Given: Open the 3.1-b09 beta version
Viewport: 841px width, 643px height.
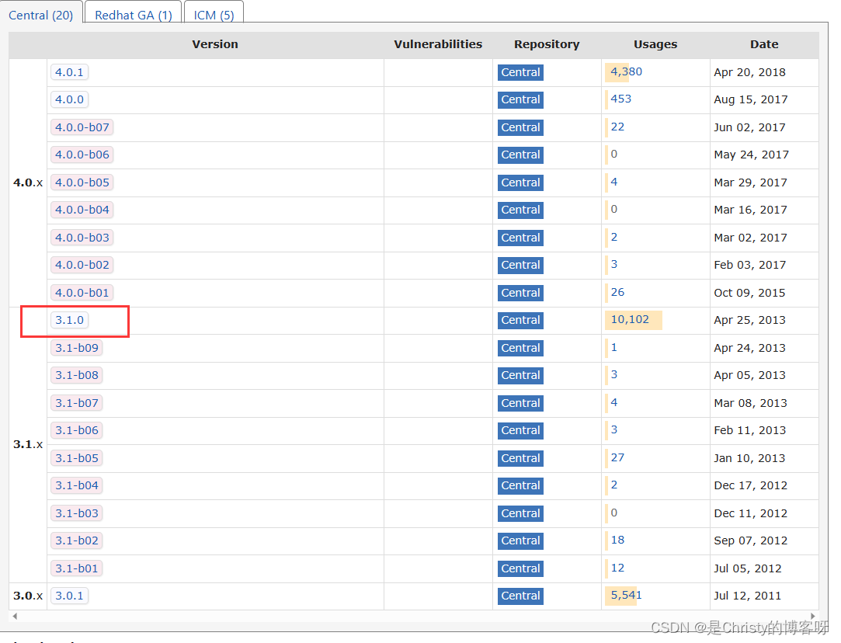Looking at the screenshot, I should tap(76, 347).
